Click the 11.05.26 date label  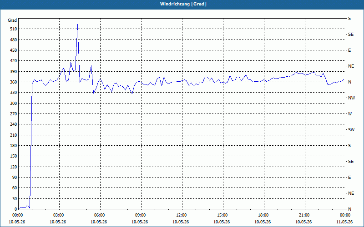click(x=344, y=222)
